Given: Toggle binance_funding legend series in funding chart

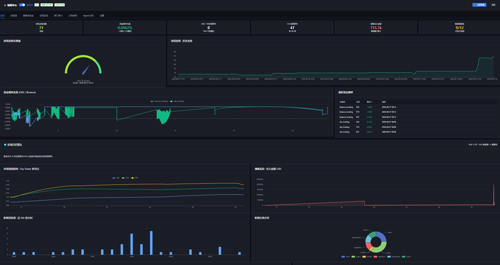Looking at the screenshot, I should pos(159,101).
